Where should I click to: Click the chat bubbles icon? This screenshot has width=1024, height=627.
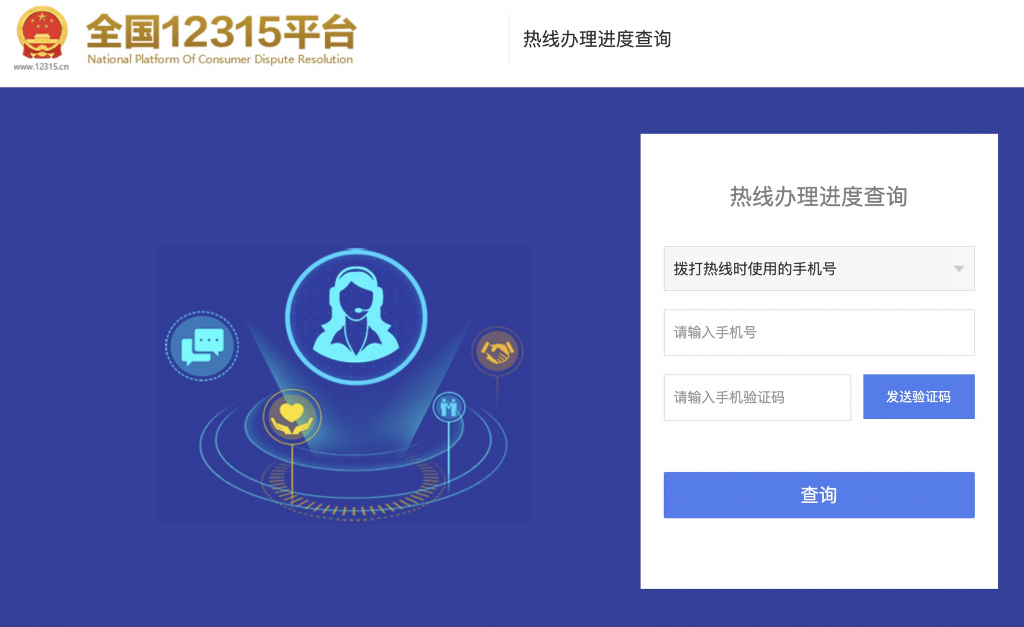pos(202,346)
